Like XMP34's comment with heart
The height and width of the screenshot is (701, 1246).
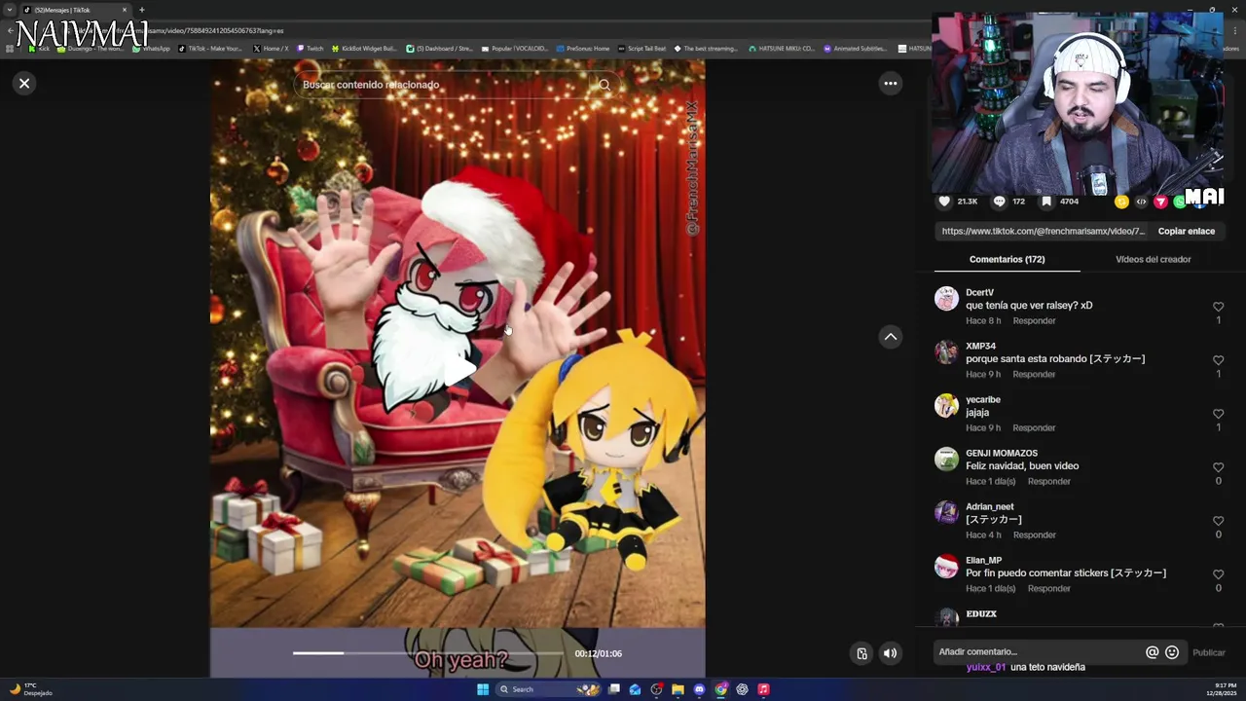pyautogui.click(x=1218, y=360)
